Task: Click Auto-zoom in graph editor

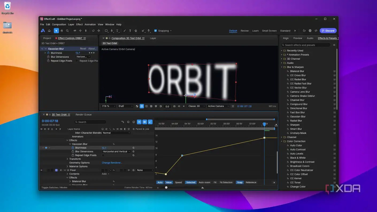Action: coord(205,183)
